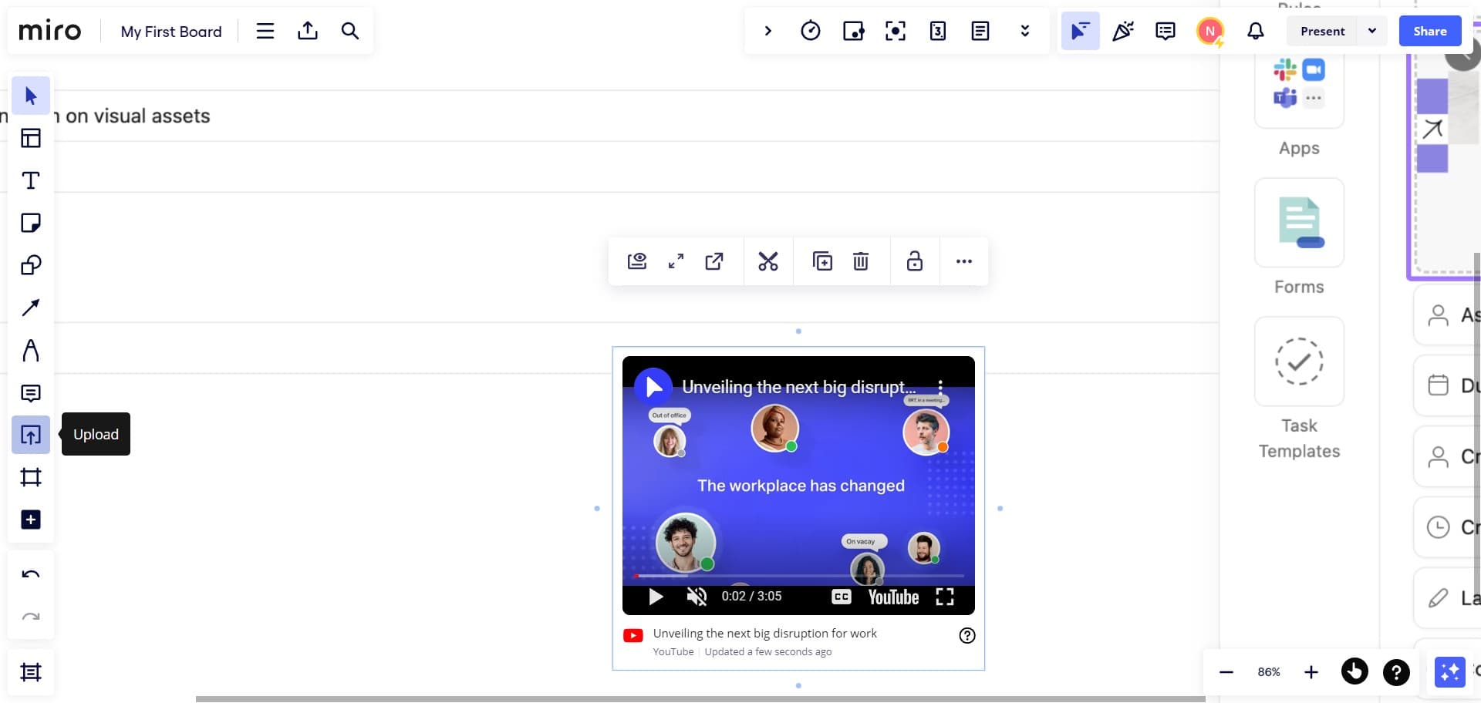Click the Undo icon
Viewport: 1481px width, 703px height.
coord(31,574)
